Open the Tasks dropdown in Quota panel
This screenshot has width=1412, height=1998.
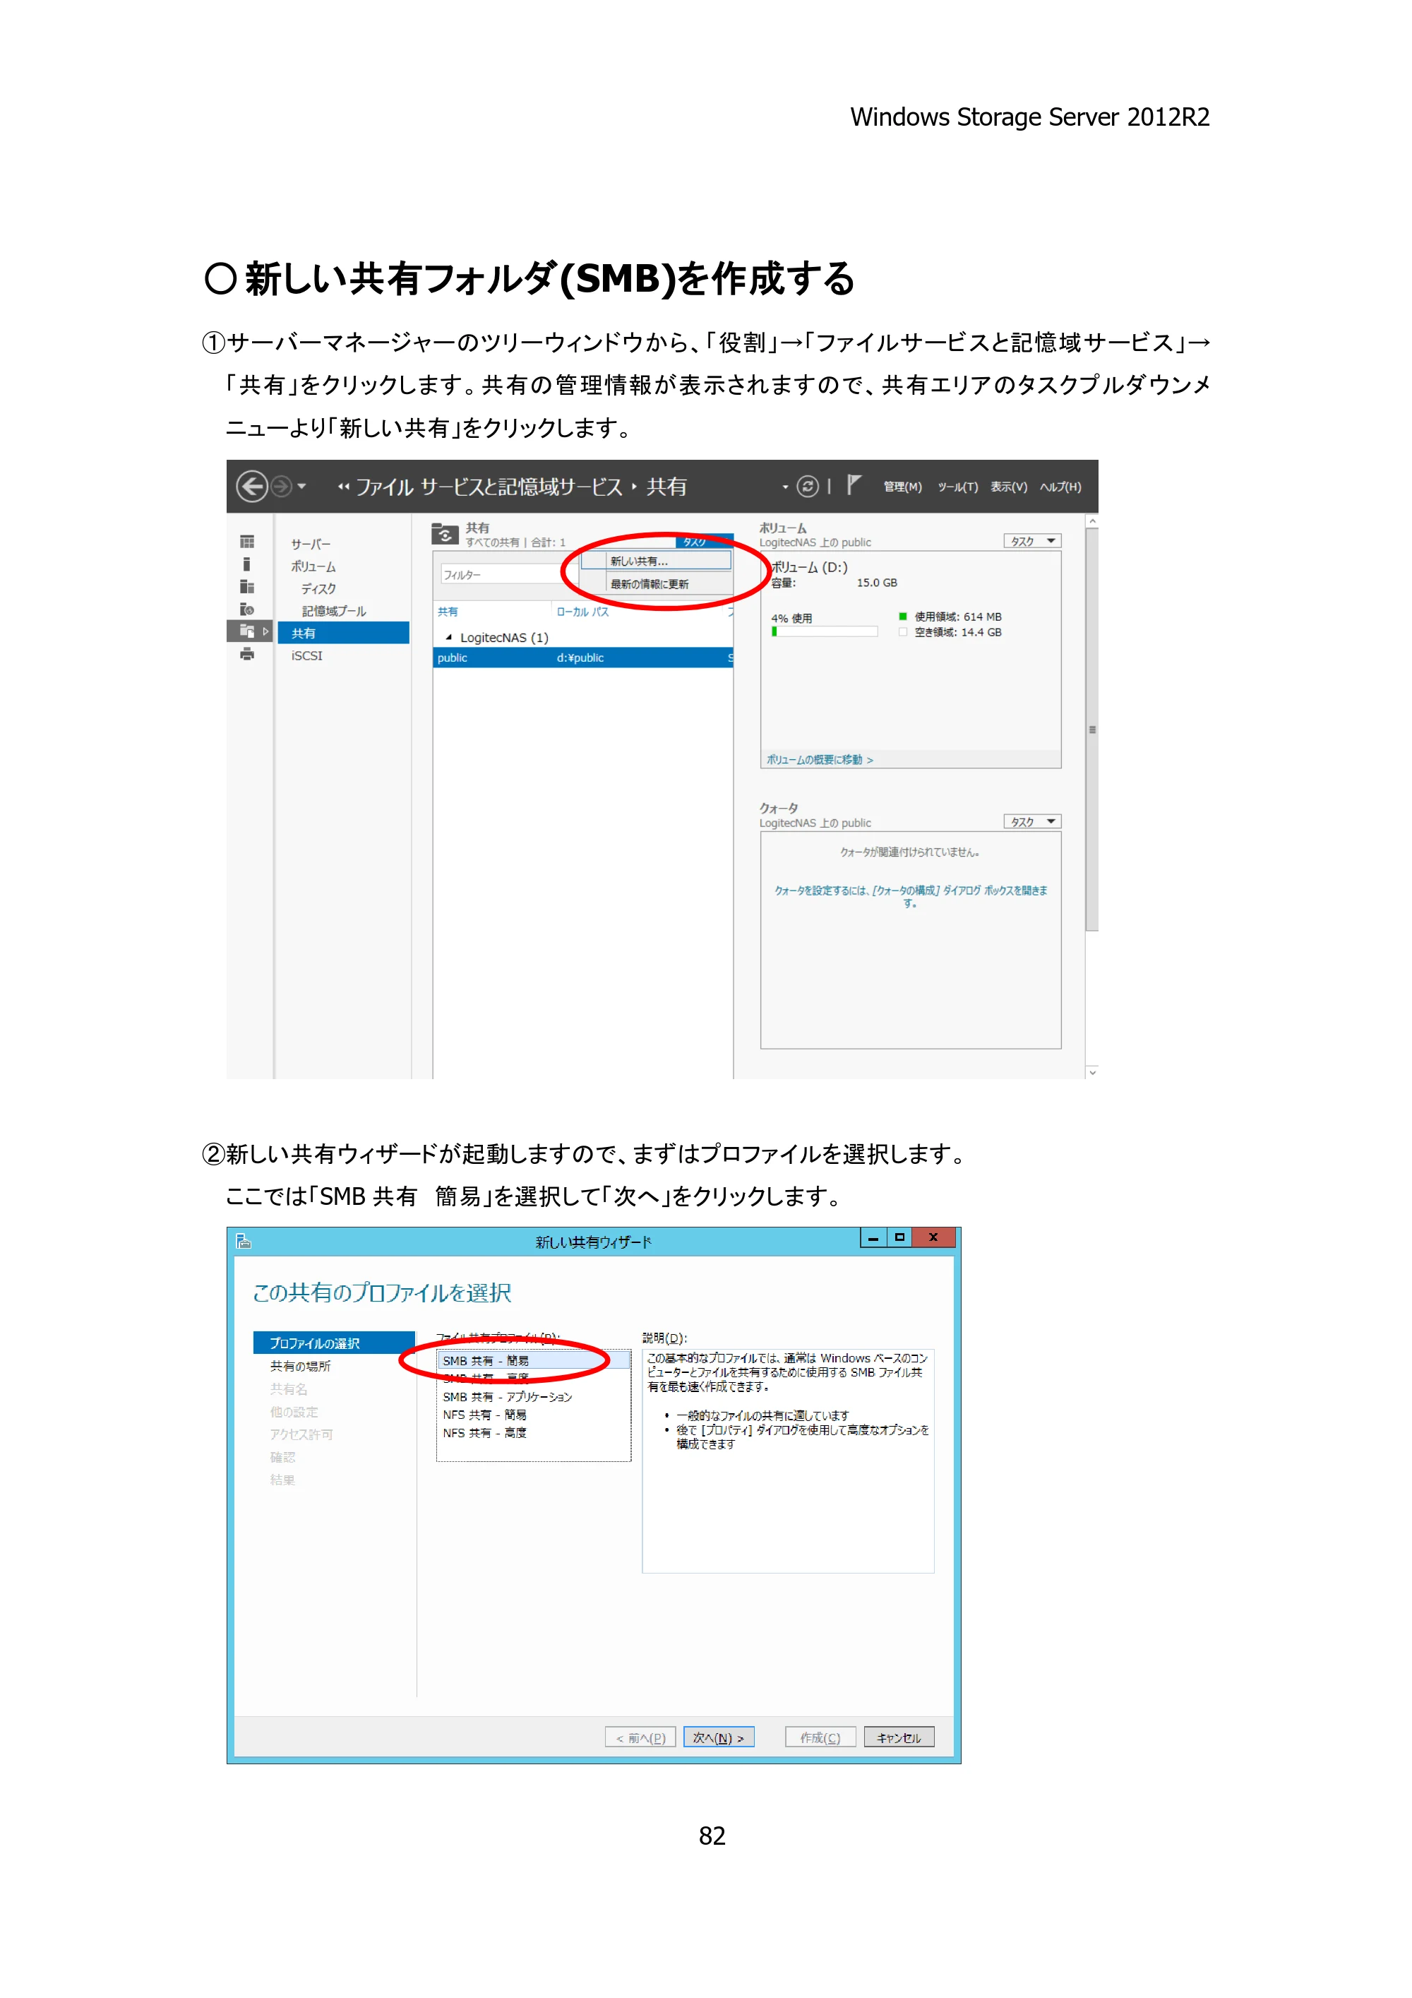pyautogui.click(x=1031, y=821)
